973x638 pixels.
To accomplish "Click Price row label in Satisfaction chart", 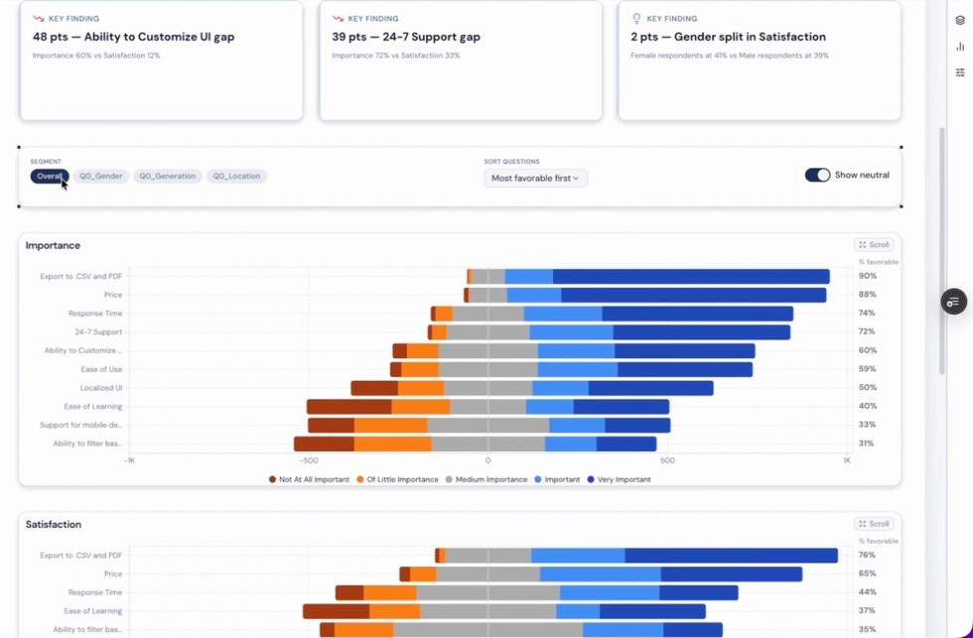I will click(113, 574).
